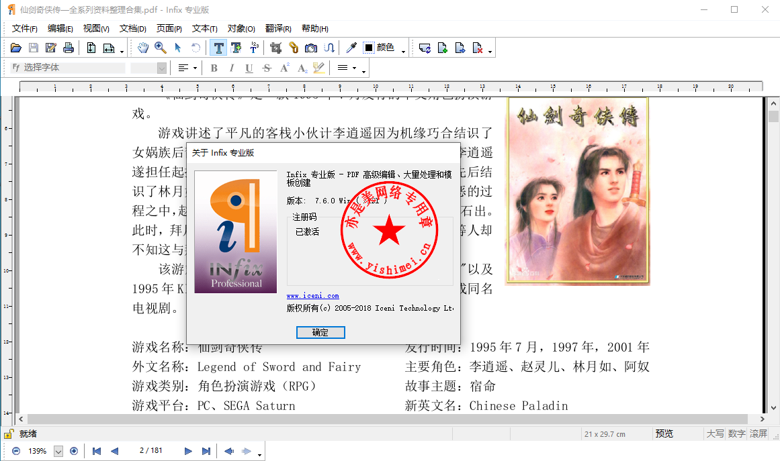Click the 仙剑奇侠传 cover image
This screenshot has width=780, height=461.
(577, 191)
